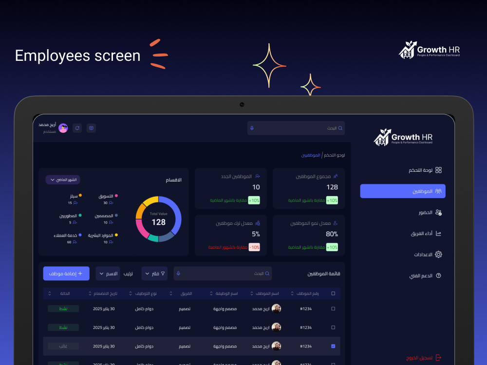Viewport: 487px width, 365px height.
Task: Click the people icon under التسويق legend
Action: (111, 202)
